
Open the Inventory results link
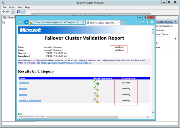pyautogui.click(x=24, y=83)
